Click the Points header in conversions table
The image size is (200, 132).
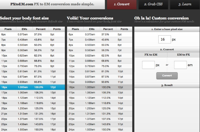click(124, 29)
